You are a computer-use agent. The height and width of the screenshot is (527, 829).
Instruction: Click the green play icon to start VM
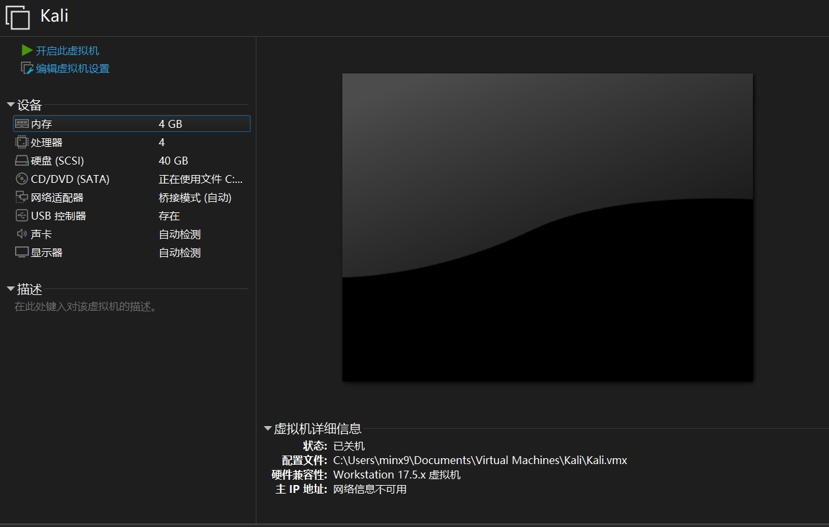(27, 50)
